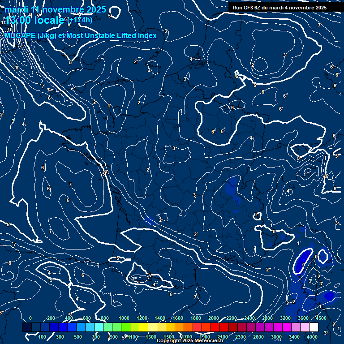Click the magenta swatch between 3000 and 3200
Screen dimensions: 344x344
(x=278, y=327)
